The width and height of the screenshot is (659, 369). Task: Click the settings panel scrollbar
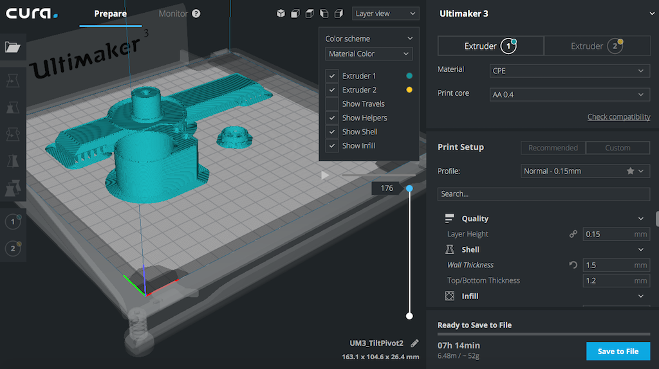[657, 219]
